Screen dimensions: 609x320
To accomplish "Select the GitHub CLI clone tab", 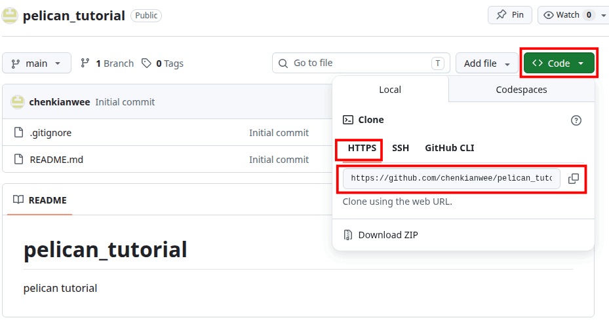I will click(x=449, y=148).
